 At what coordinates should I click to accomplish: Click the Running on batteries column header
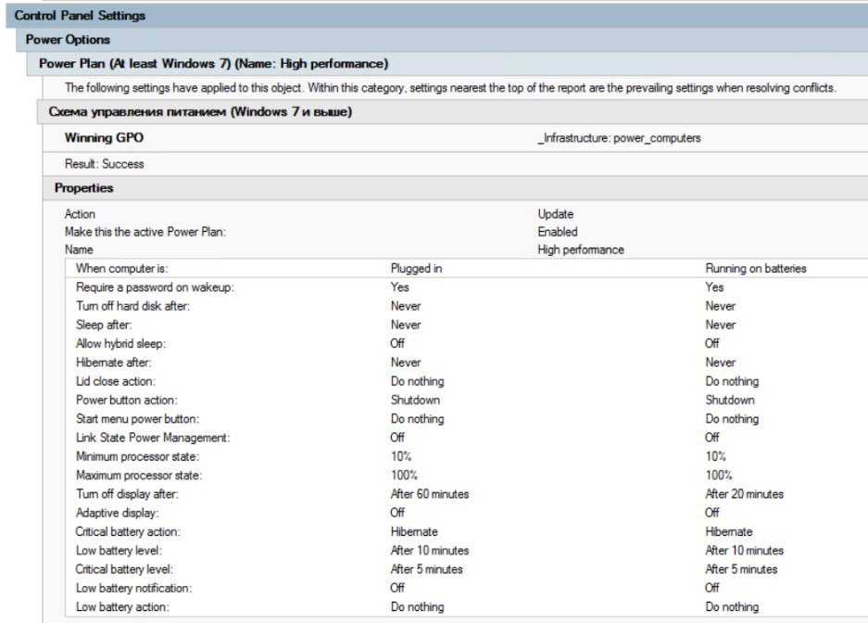[756, 269]
